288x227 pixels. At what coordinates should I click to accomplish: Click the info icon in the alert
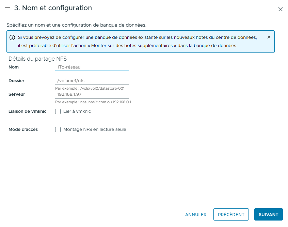pyautogui.click(x=12, y=37)
